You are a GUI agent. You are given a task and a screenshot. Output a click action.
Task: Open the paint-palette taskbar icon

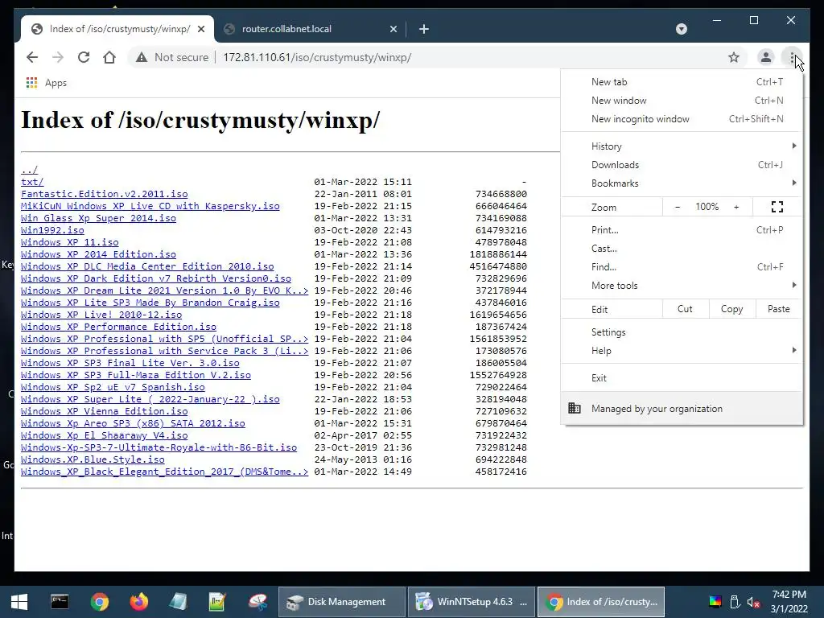(257, 602)
